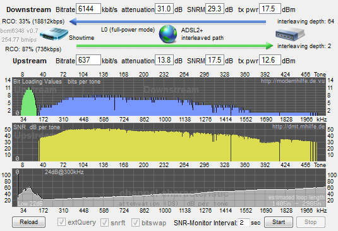Click the SNR-Monitor Interval field
338x231 pixels.
[244, 223]
